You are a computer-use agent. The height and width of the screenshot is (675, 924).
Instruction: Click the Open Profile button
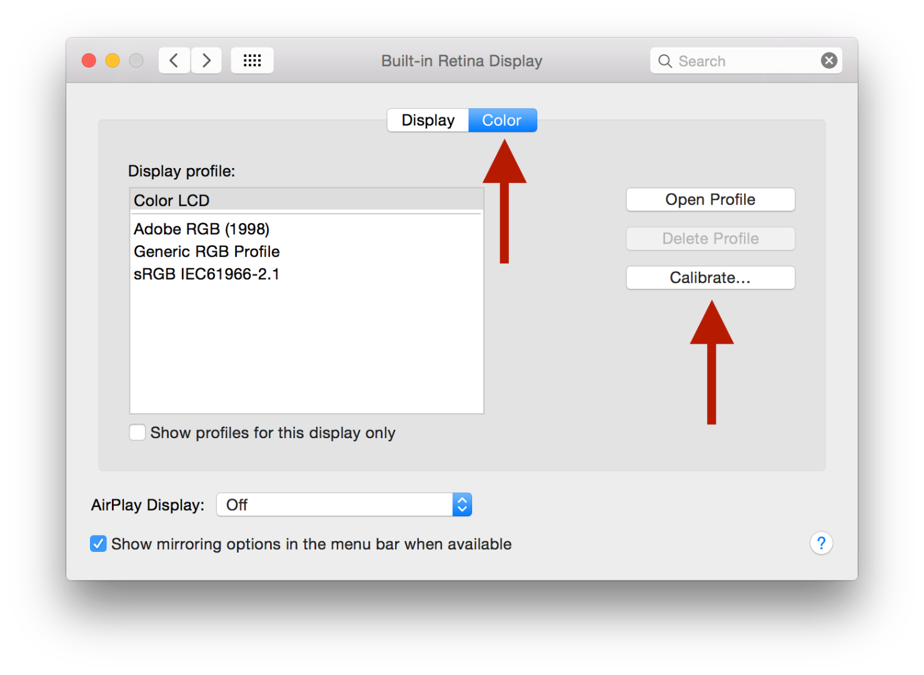[x=710, y=199]
